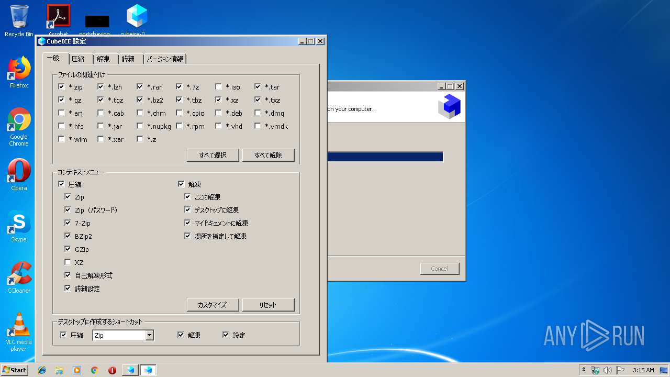The height and width of the screenshot is (377, 670).
Task: Uncheck the 7-Zip context menu option
Action: coord(68,223)
